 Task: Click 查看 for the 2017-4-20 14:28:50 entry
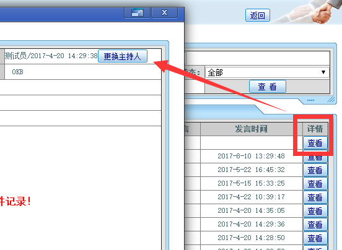click(315, 238)
